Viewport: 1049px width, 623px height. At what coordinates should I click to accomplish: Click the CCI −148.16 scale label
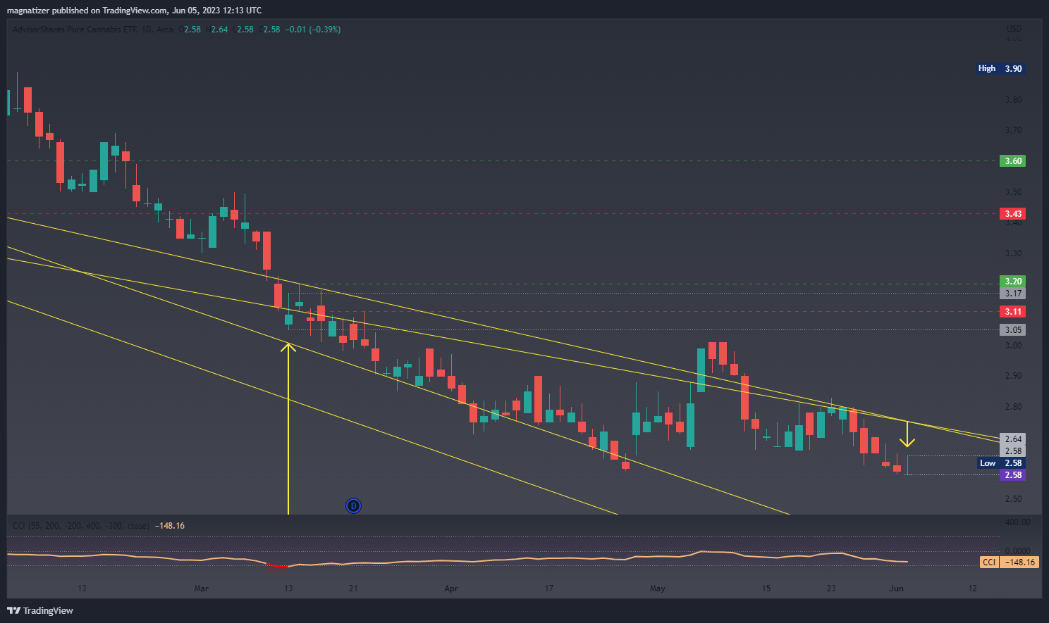click(1010, 562)
